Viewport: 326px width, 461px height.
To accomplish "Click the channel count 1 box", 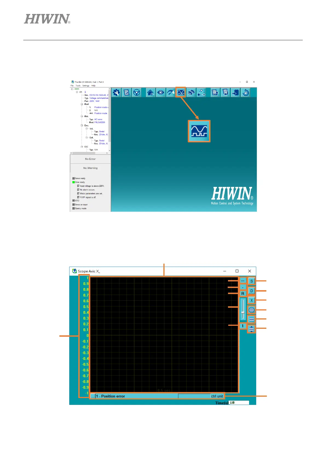I will coord(243,326).
